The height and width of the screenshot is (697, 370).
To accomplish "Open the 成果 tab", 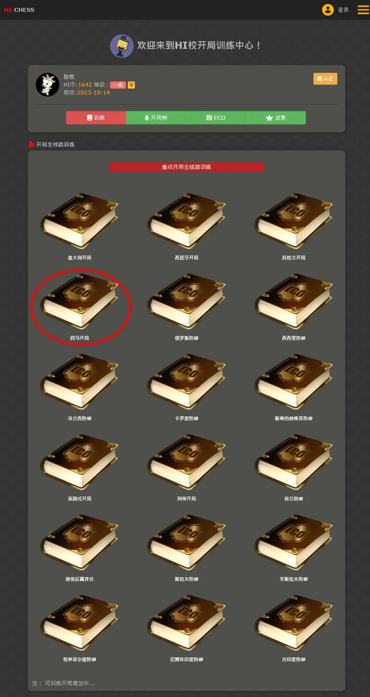I will (276, 118).
